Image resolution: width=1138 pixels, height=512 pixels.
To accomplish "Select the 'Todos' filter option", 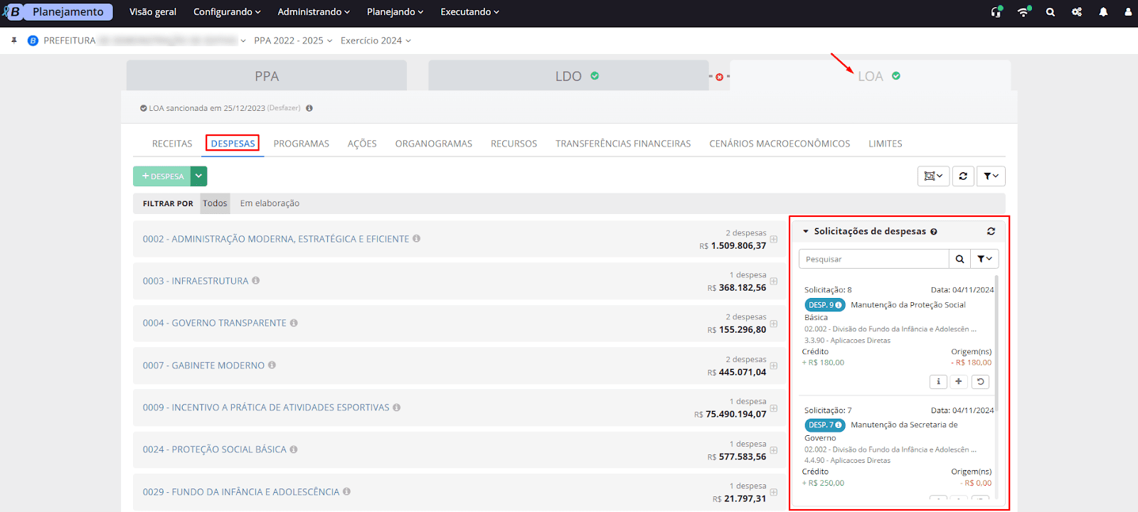I will pyautogui.click(x=215, y=203).
